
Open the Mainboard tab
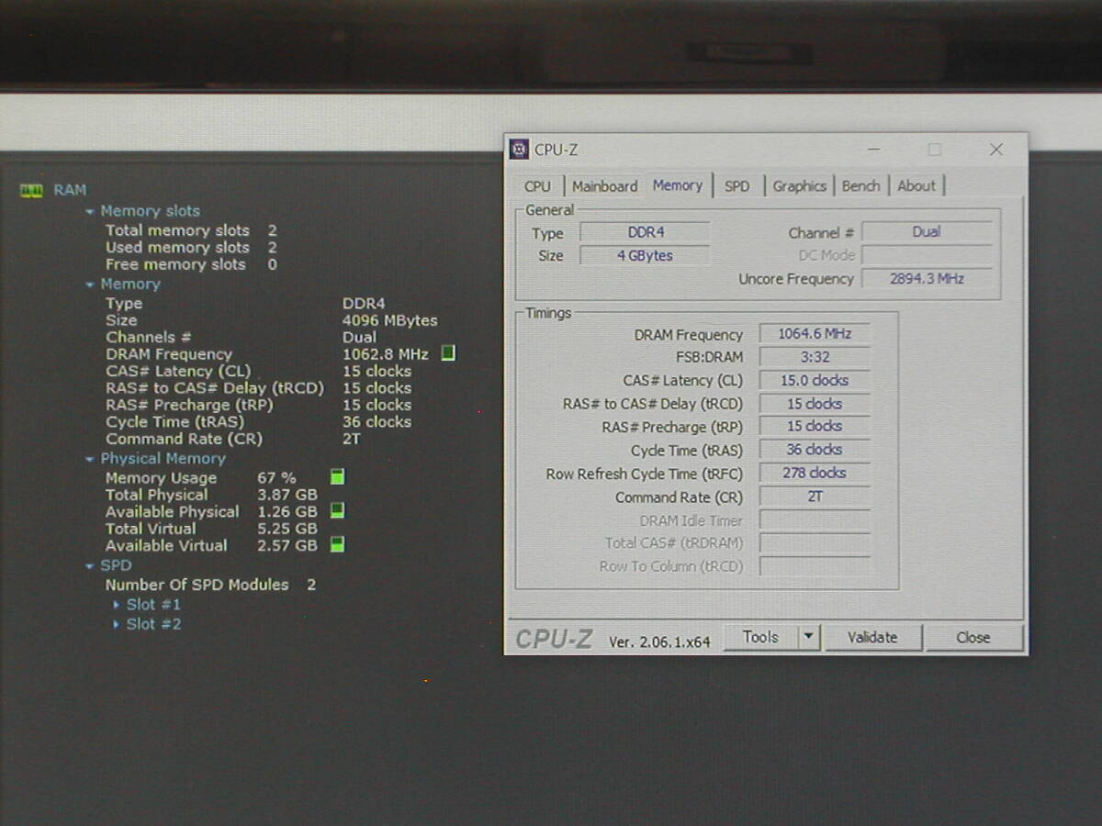[604, 186]
